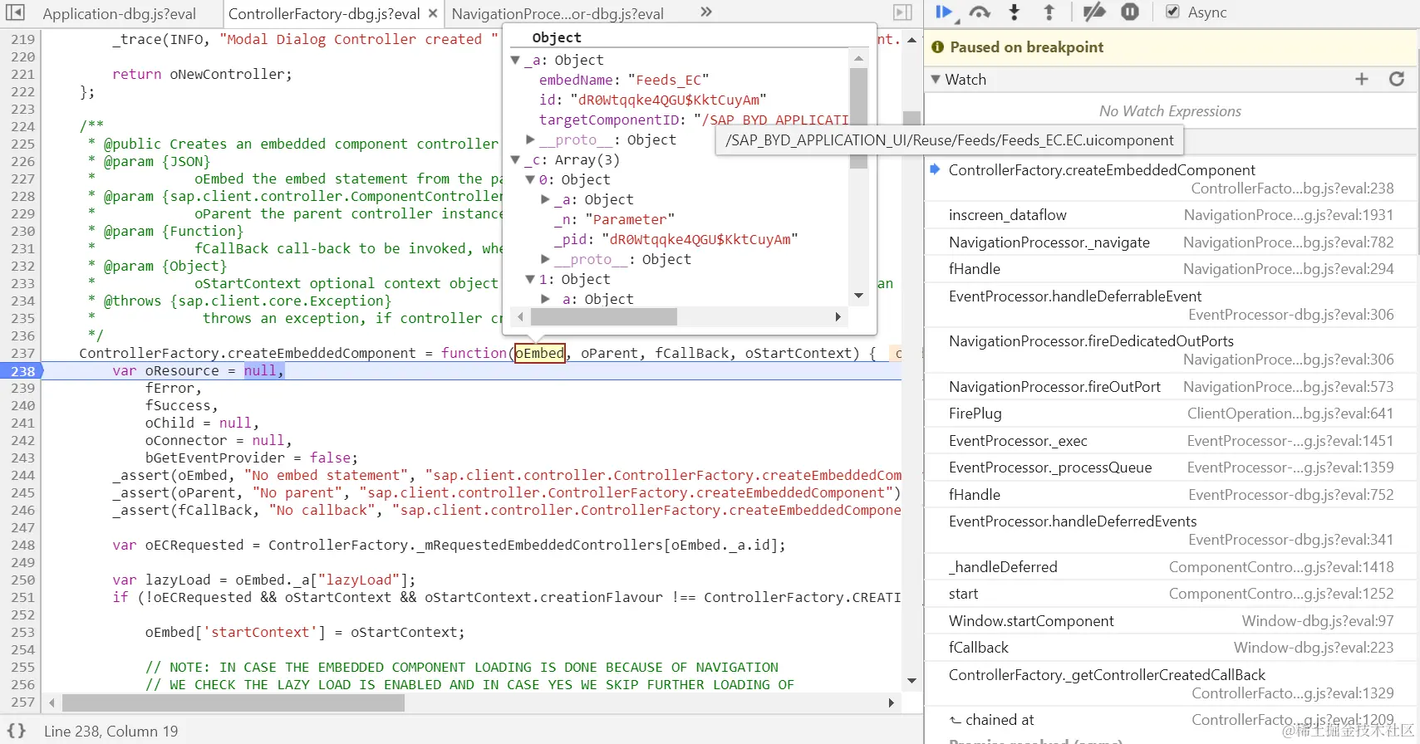Select NavigationProcessor._navigate frame
1420x744 pixels.
pos(1171,242)
